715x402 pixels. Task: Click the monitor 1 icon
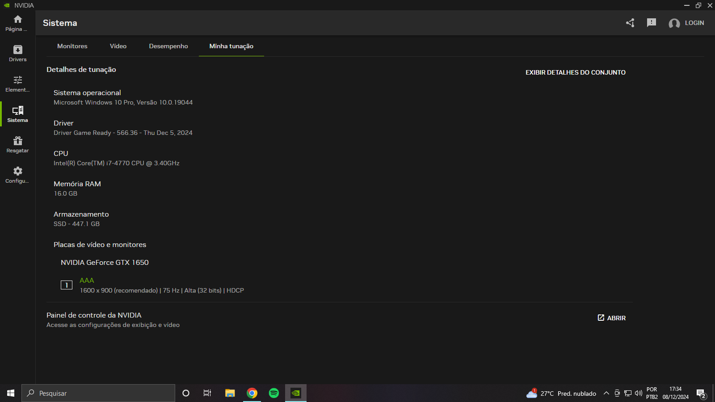pyautogui.click(x=67, y=285)
